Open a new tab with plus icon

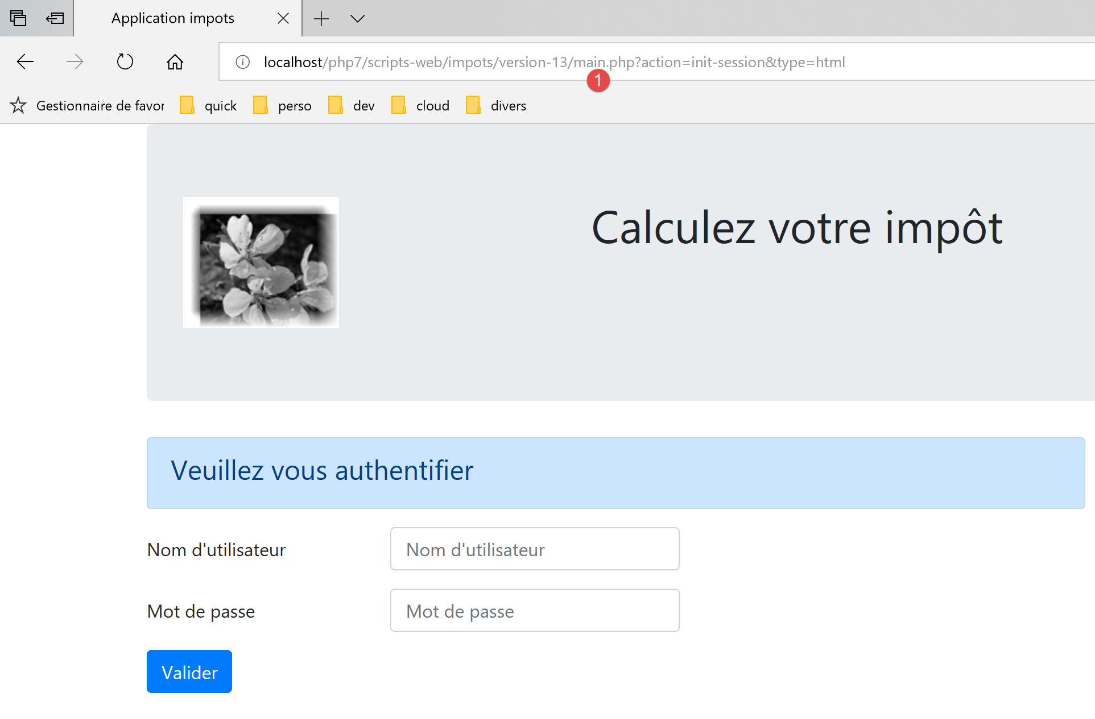321,18
